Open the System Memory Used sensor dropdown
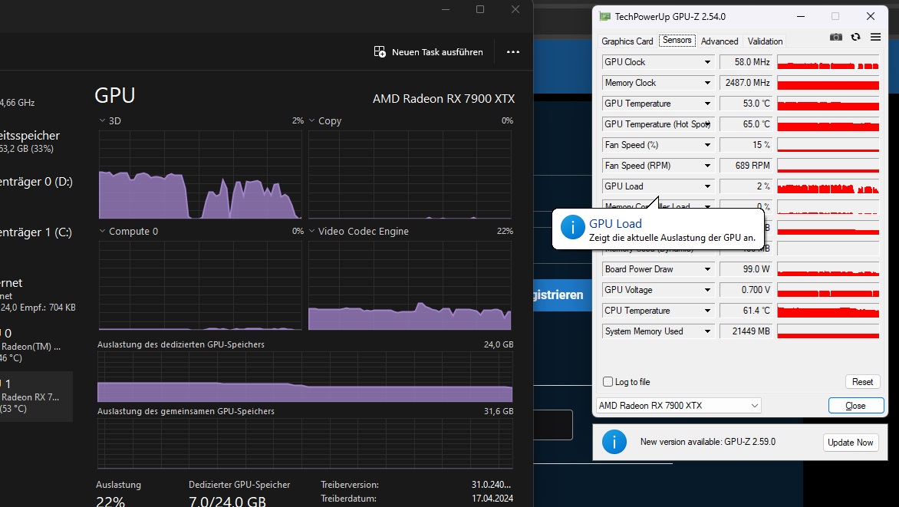Screen dimensions: 899x507 707,331
